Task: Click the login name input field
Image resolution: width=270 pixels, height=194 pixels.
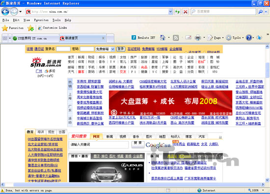Action: (63, 49)
